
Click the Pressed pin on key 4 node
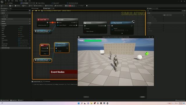(47, 48)
